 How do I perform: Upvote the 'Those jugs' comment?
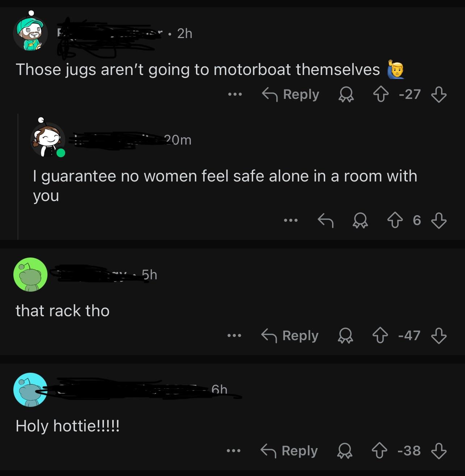(381, 95)
